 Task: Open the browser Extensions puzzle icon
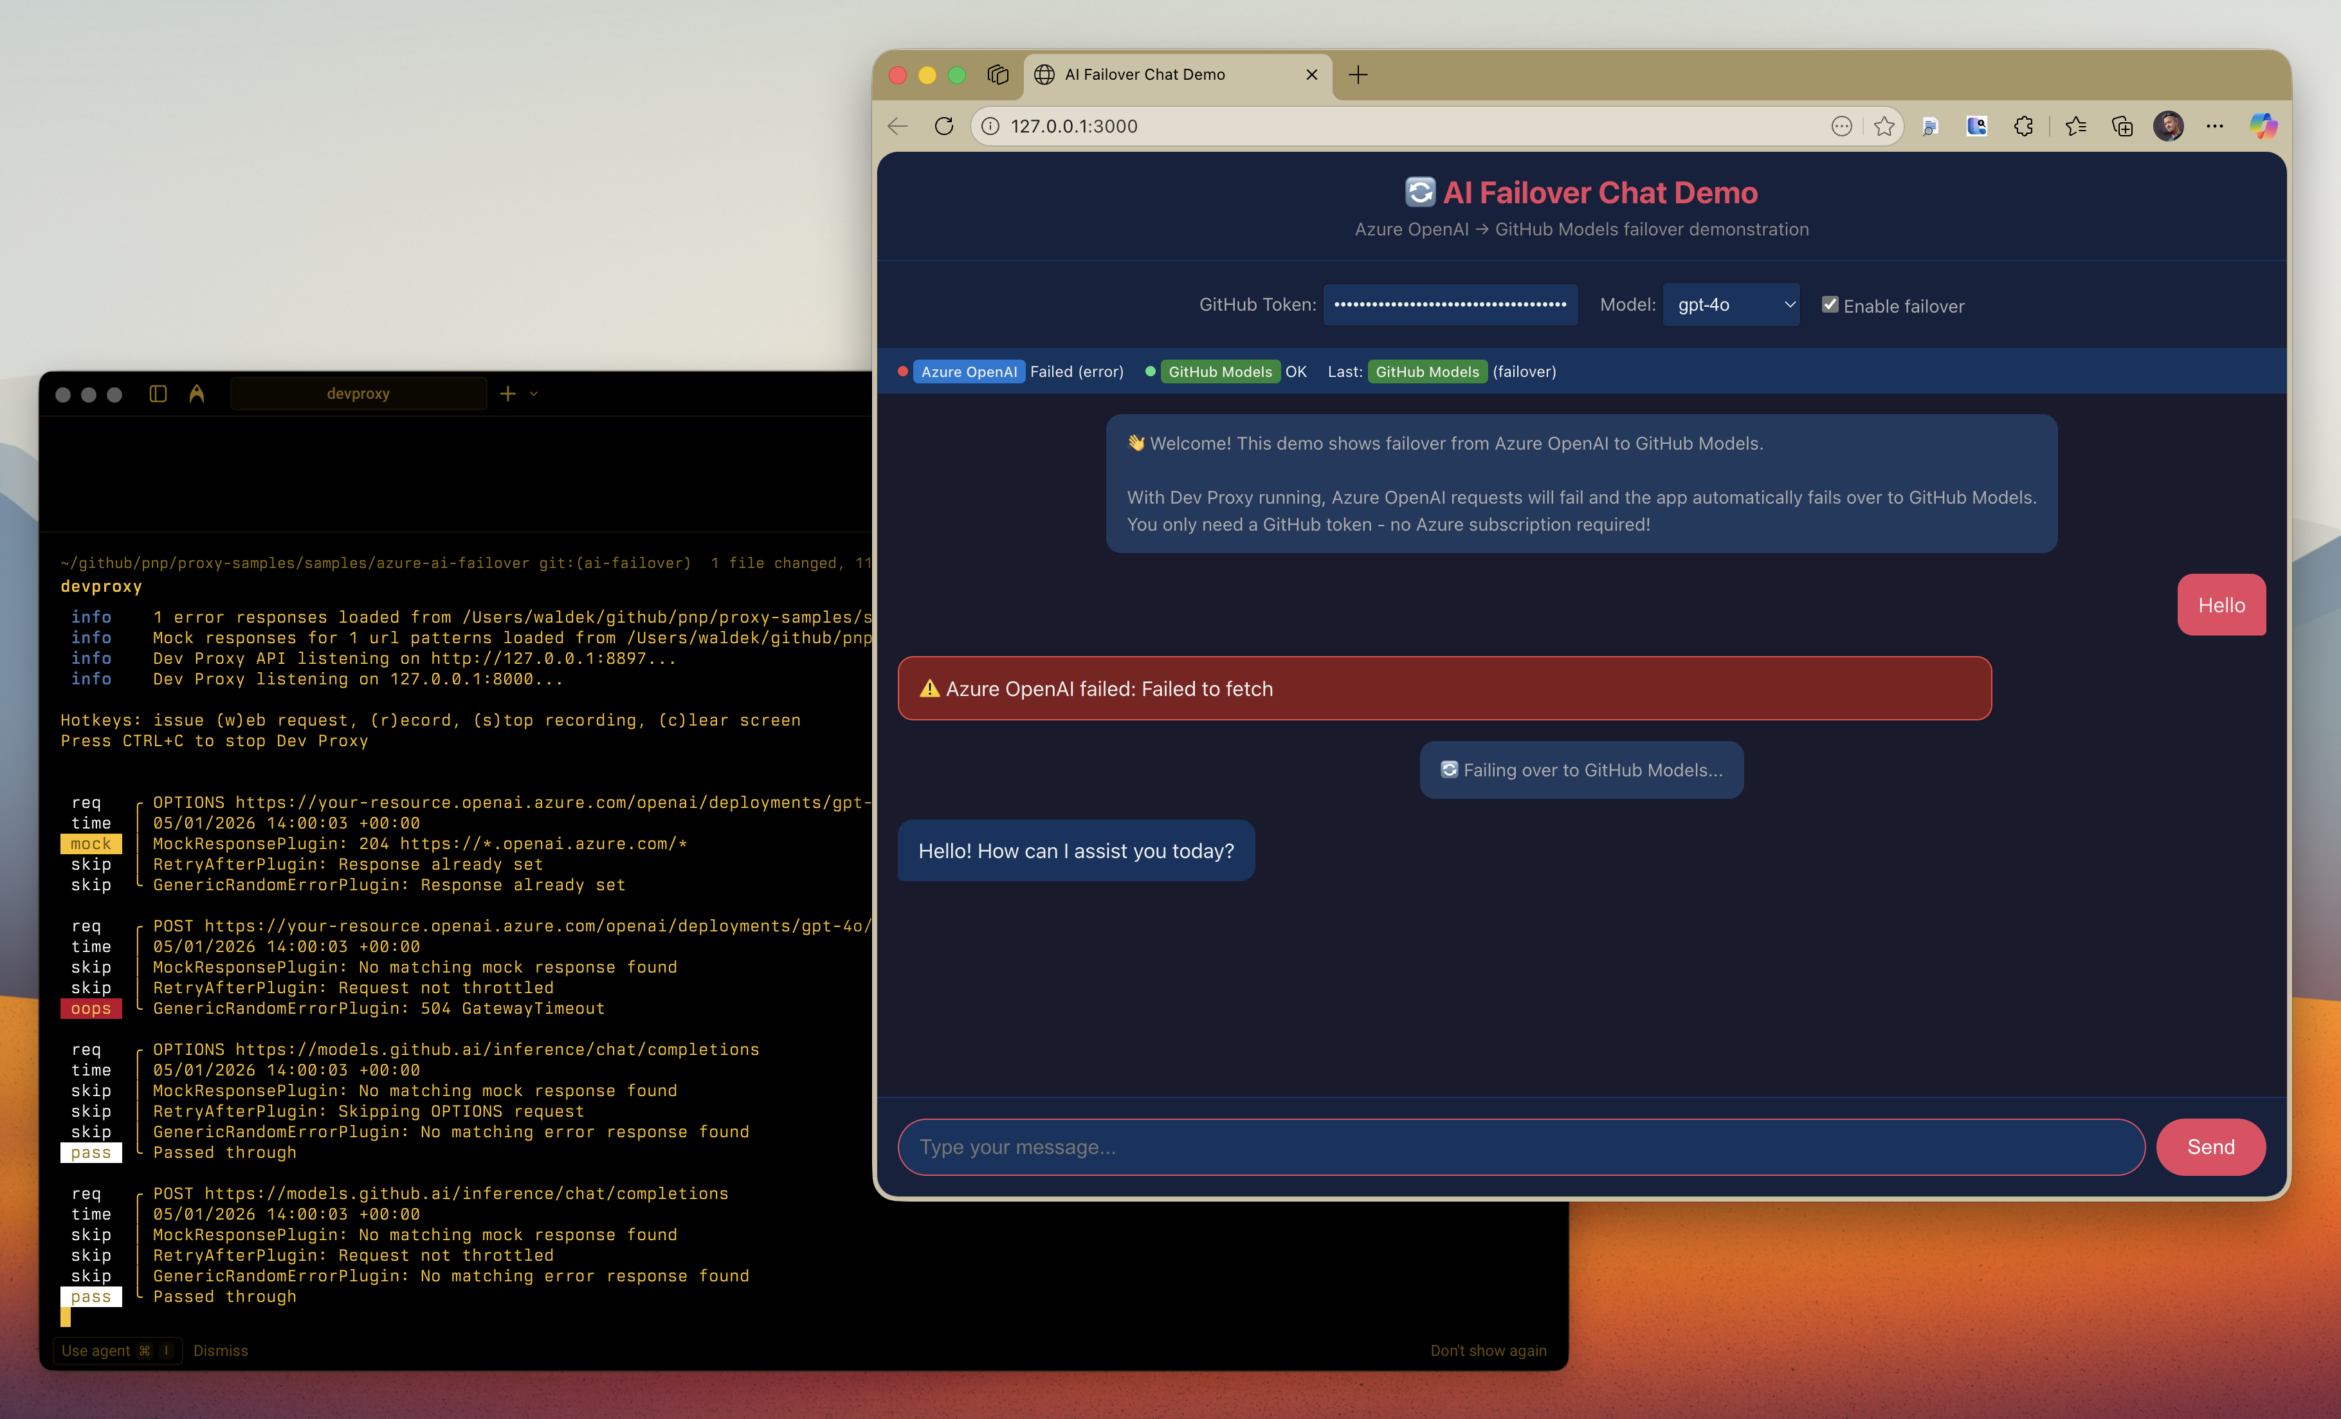[x=2023, y=125]
